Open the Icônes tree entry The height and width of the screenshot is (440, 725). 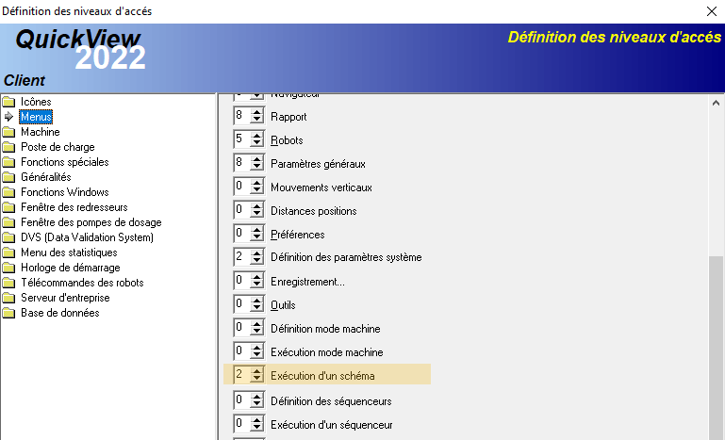[36, 102]
